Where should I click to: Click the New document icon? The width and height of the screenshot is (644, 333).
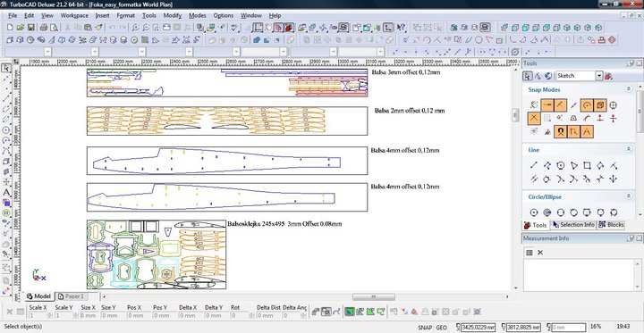pos(10,28)
